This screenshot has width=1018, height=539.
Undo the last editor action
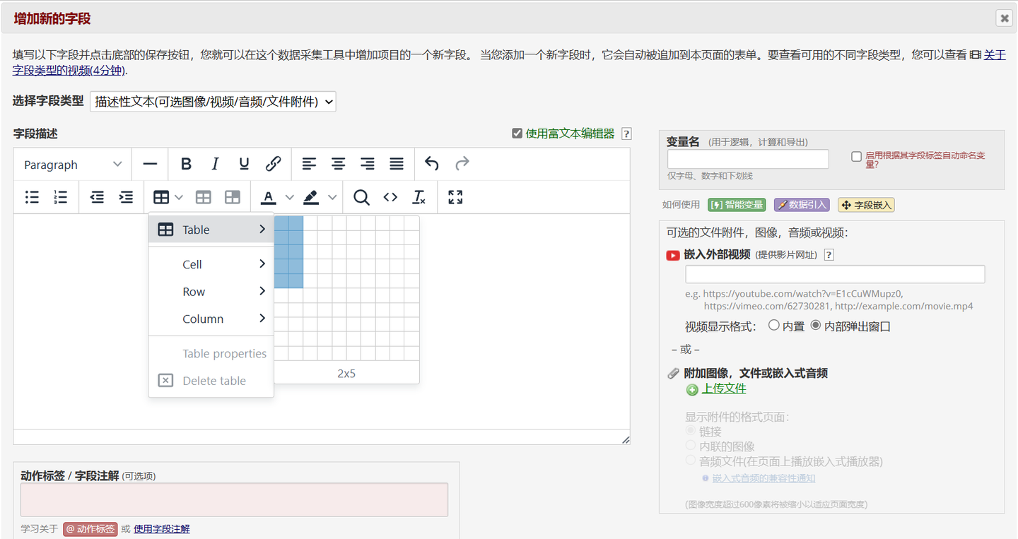point(431,163)
